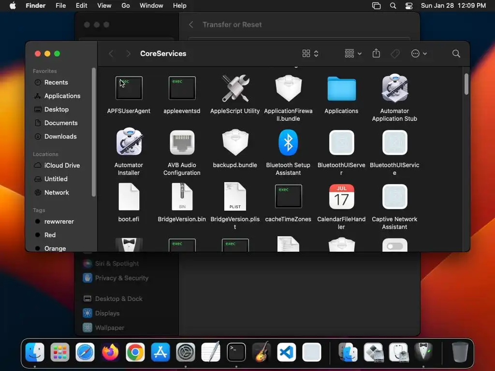Select the CalendarFileHandler icon
This screenshot has width=495, height=371.
(x=342, y=197)
